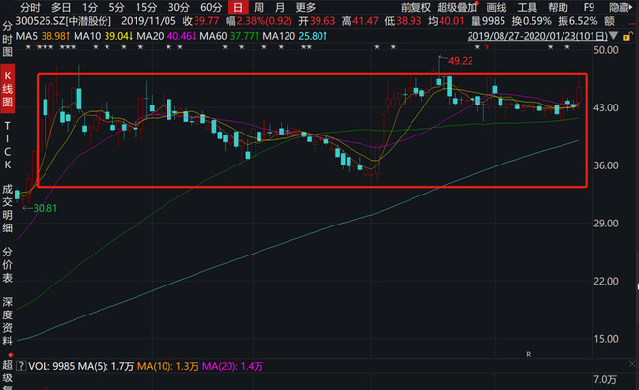639x390 pixels.
Task: Switch chart to 30分 interval
Action: coord(179,7)
